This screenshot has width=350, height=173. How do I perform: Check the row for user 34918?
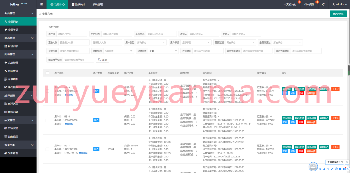[x=47, y=120]
